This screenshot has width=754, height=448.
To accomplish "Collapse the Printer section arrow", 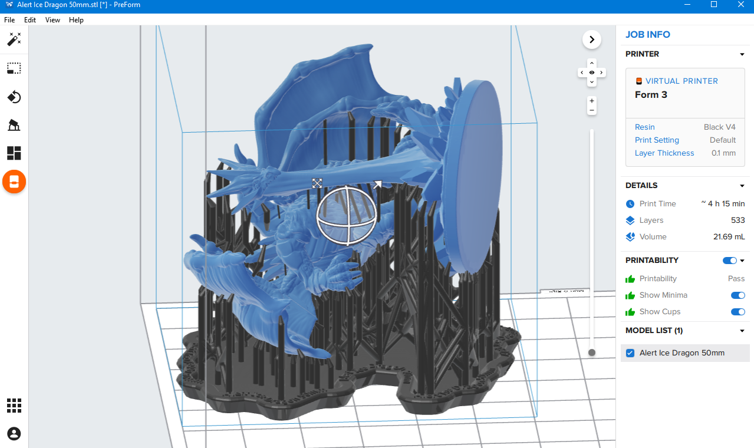I will [x=742, y=54].
